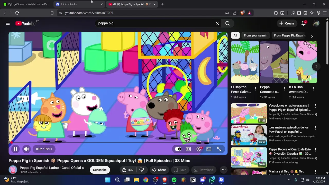Viewport: 329px width, 185px height.
Task: Clear the search box with the X
Action: pyautogui.click(x=217, y=23)
